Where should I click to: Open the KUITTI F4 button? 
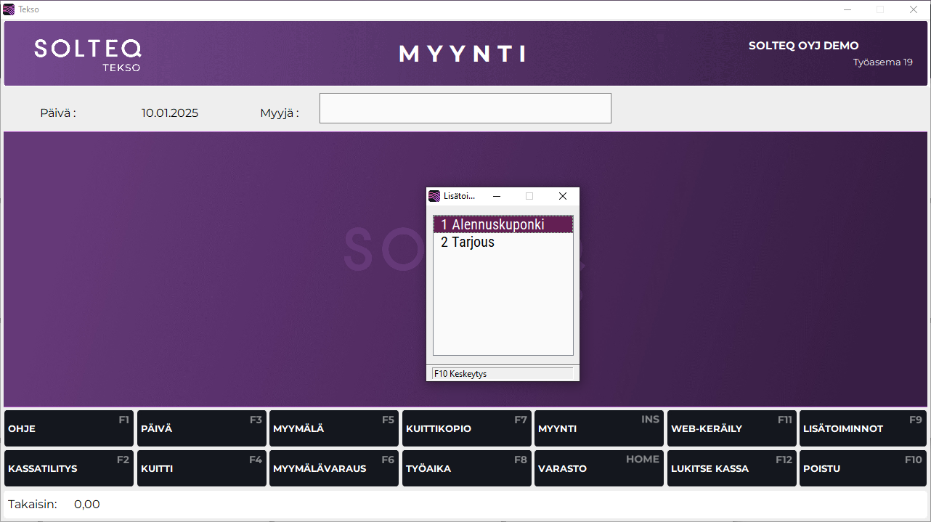pyautogui.click(x=201, y=468)
